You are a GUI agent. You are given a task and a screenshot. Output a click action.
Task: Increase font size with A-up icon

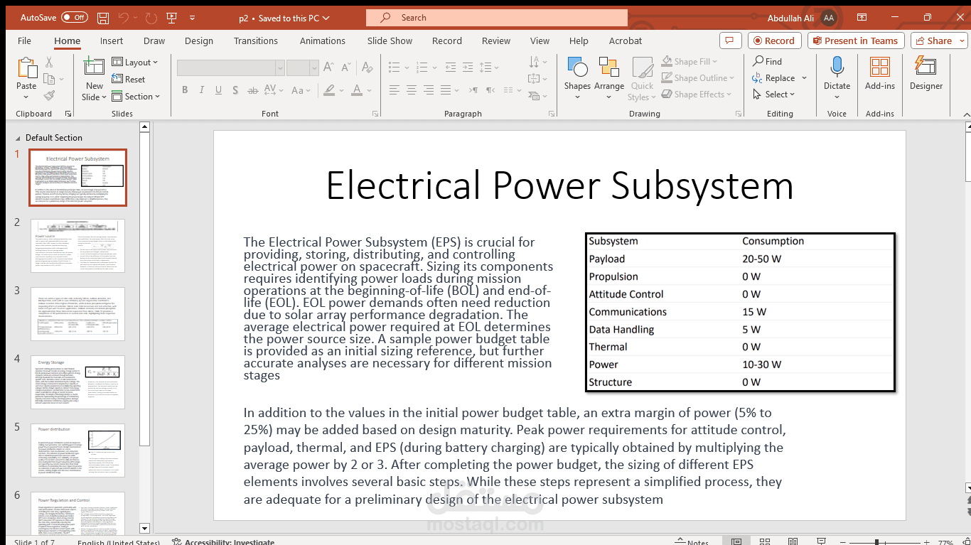point(328,68)
